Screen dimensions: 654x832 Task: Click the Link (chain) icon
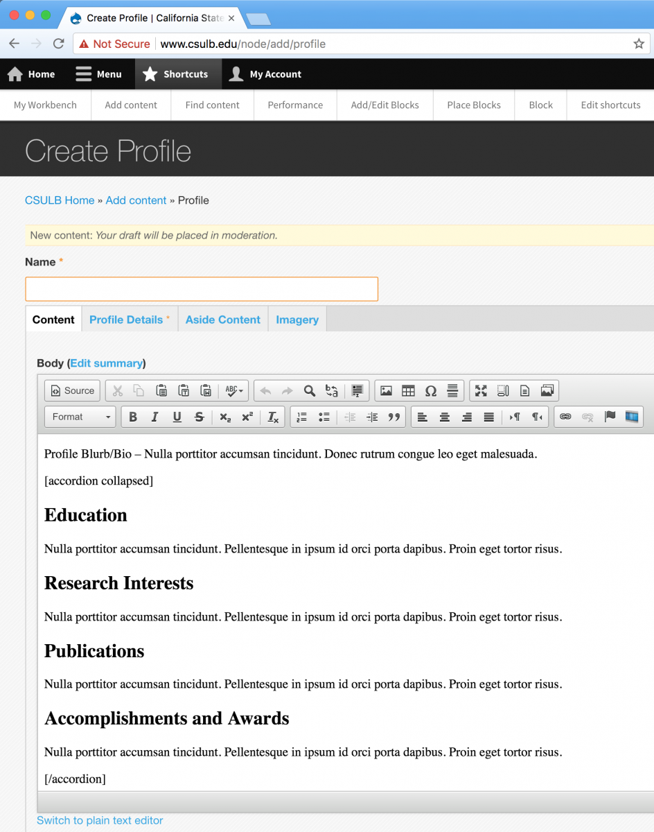565,417
